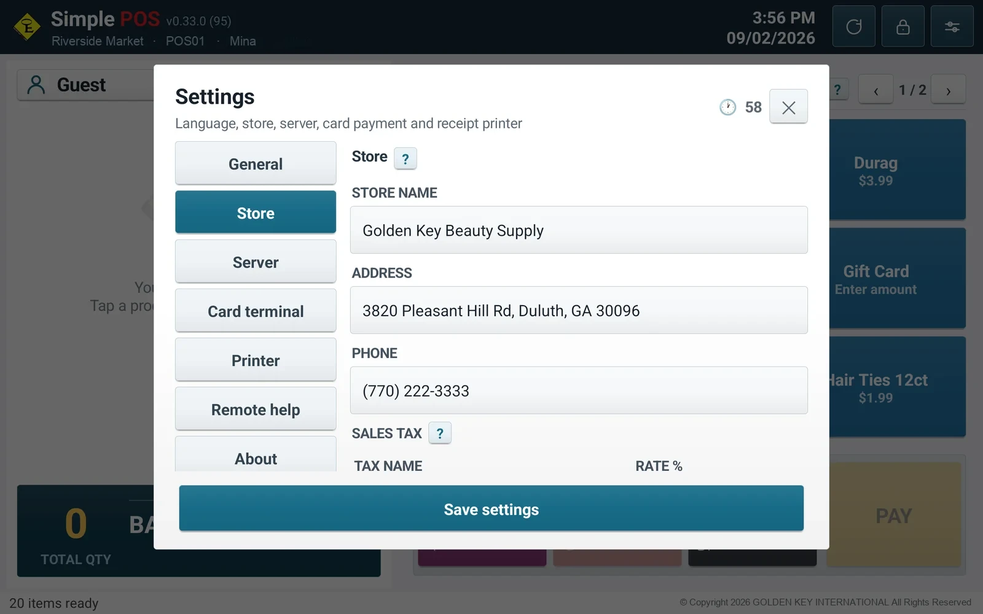
Task: Add the Hair Ties 12ct product tile
Action: coord(897,387)
